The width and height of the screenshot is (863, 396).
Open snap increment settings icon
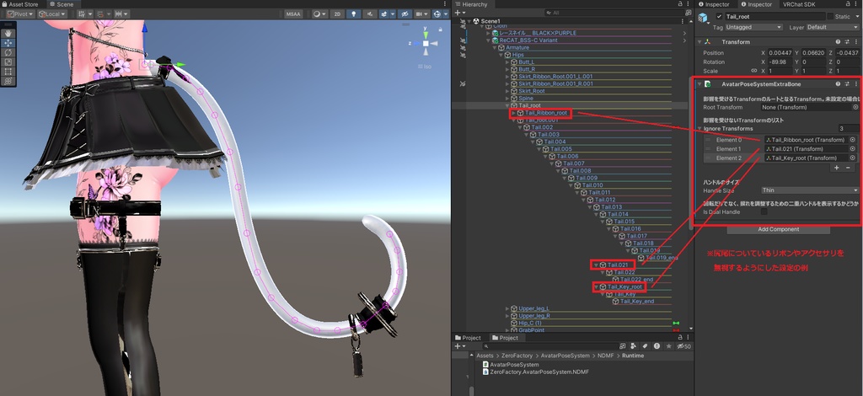121,13
